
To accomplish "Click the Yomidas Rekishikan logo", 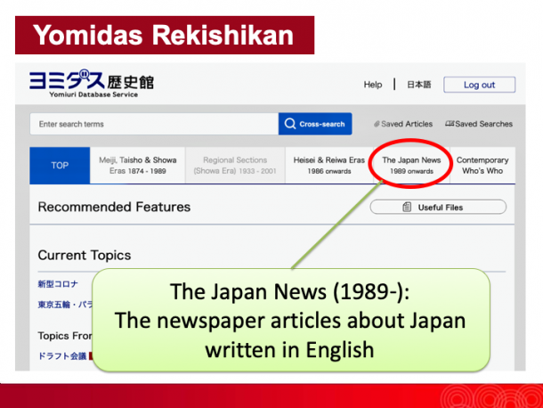I will 92,84.
